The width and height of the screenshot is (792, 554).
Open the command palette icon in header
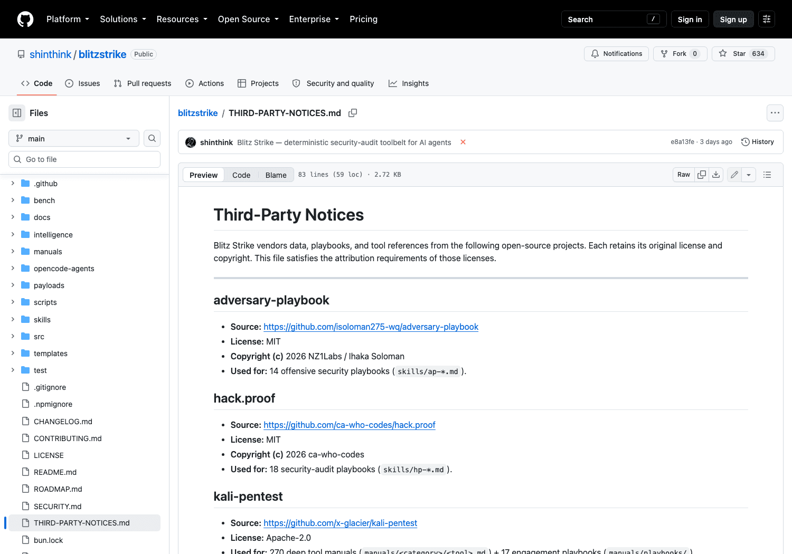pyautogui.click(x=767, y=19)
